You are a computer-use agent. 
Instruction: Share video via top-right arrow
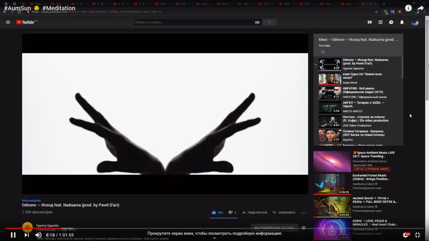click(x=420, y=9)
